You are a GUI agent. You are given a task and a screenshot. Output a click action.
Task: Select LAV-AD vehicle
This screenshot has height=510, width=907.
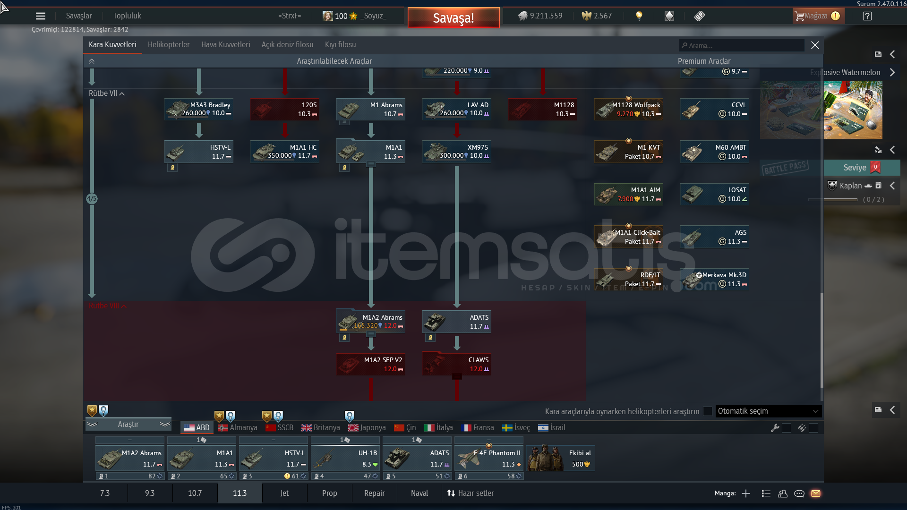[x=457, y=109]
